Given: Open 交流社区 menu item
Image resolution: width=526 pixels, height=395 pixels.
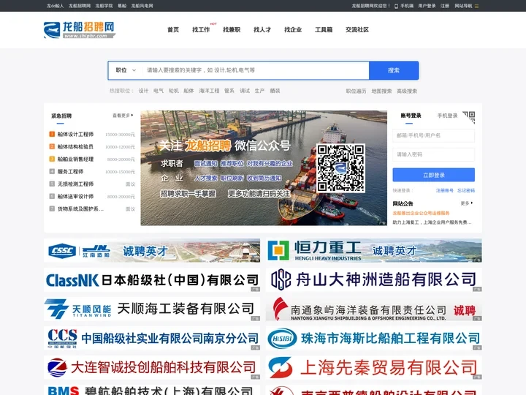Looking at the screenshot, I should 357,30.
